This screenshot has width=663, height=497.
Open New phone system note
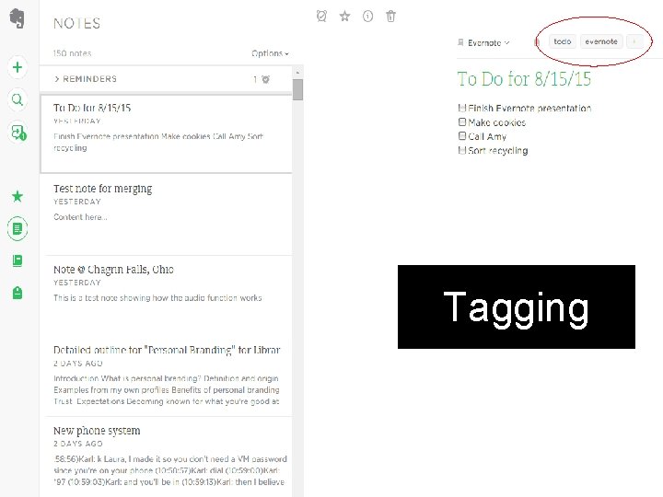(169, 457)
